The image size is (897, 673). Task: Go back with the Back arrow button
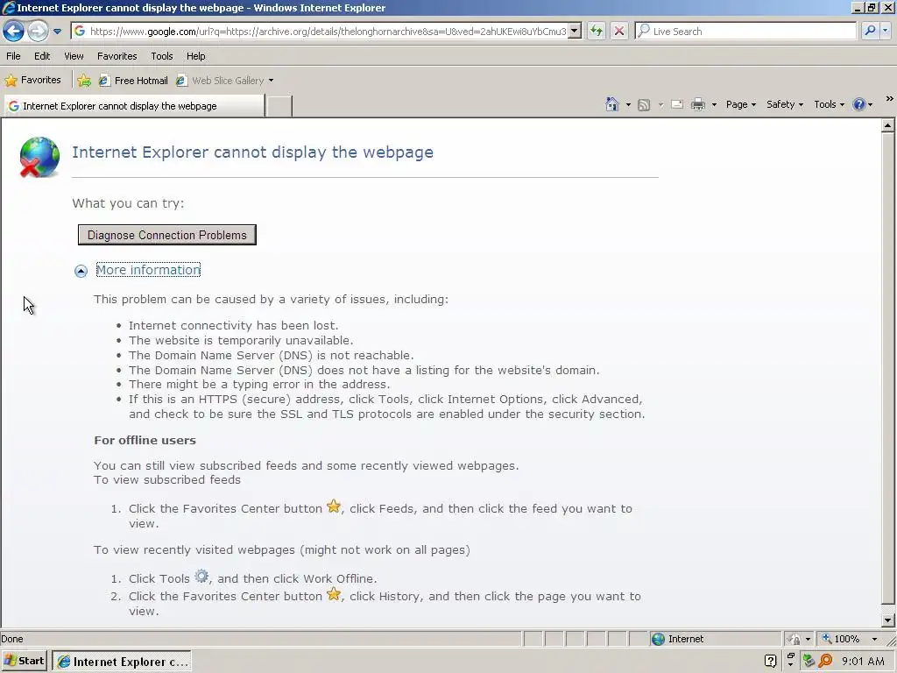click(x=13, y=31)
